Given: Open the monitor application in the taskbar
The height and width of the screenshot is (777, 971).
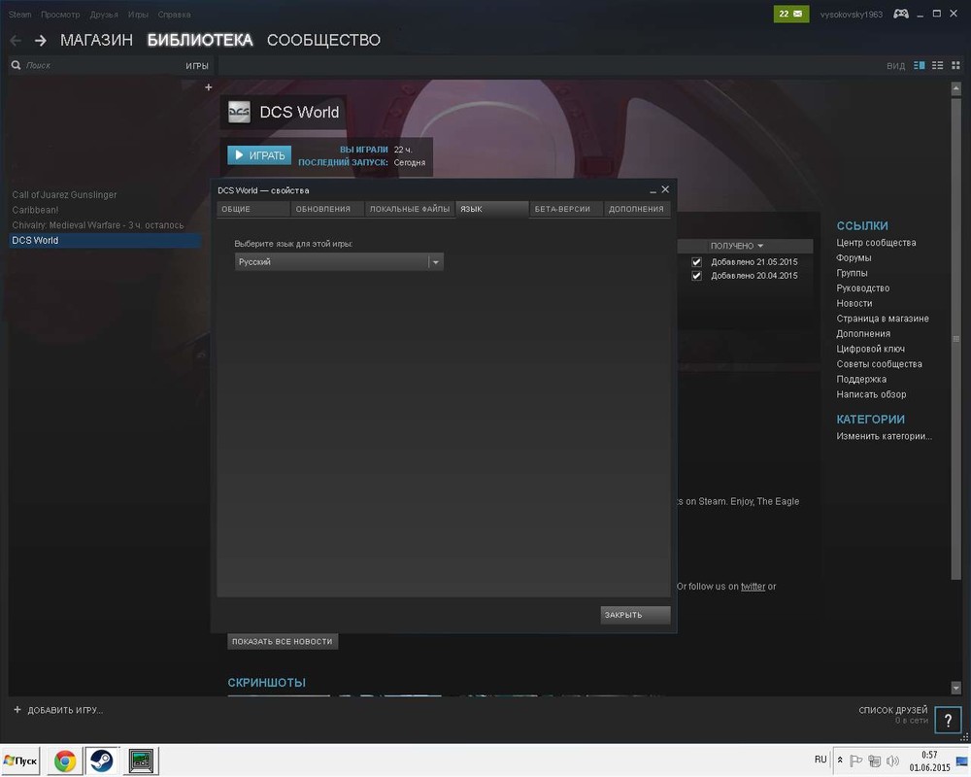Looking at the screenshot, I should [x=141, y=760].
